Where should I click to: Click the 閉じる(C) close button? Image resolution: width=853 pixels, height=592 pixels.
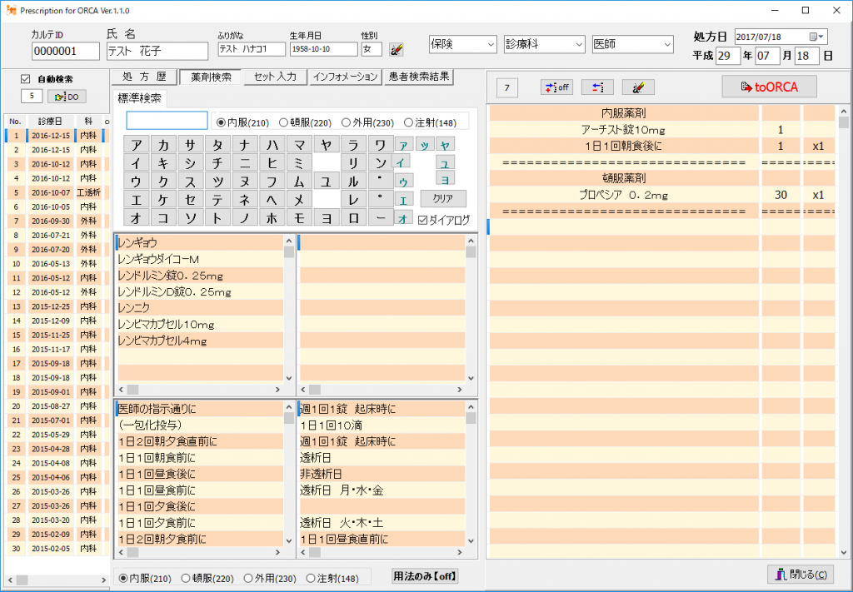point(799,574)
